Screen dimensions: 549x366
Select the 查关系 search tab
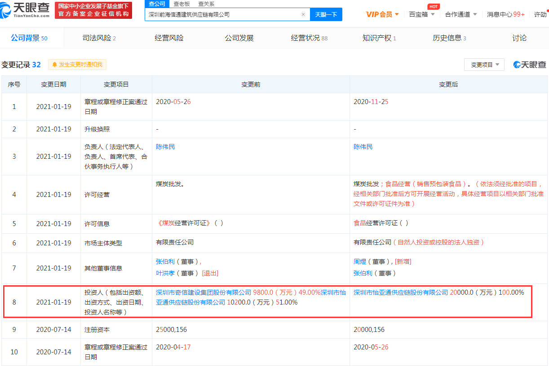coord(206,4)
